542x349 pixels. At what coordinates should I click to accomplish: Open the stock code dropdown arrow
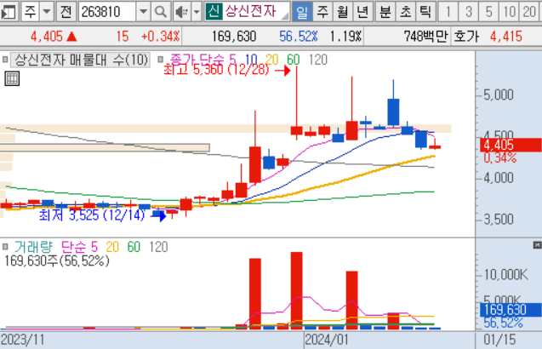143,12
